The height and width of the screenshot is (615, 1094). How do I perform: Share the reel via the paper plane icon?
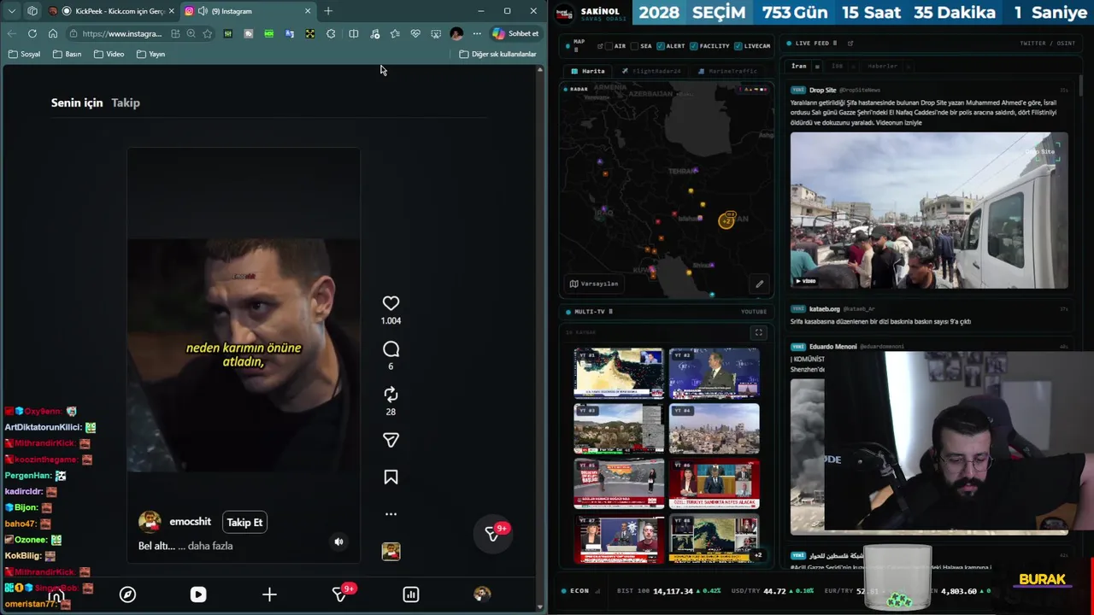click(391, 440)
